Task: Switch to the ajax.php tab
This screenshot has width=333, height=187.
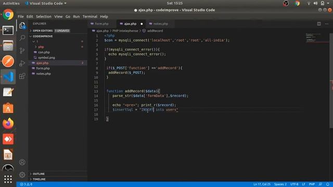Action: coord(130,24)
